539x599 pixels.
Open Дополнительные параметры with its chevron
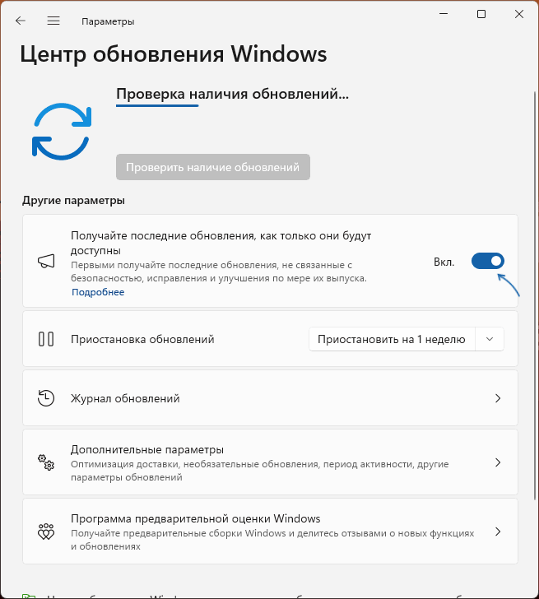pos(498,462)
